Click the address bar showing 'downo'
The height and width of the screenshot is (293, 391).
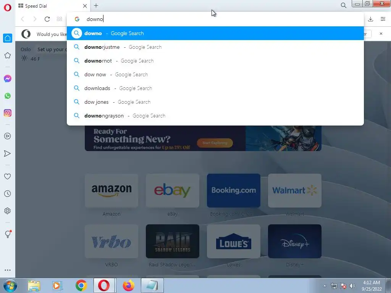point(215,19)
